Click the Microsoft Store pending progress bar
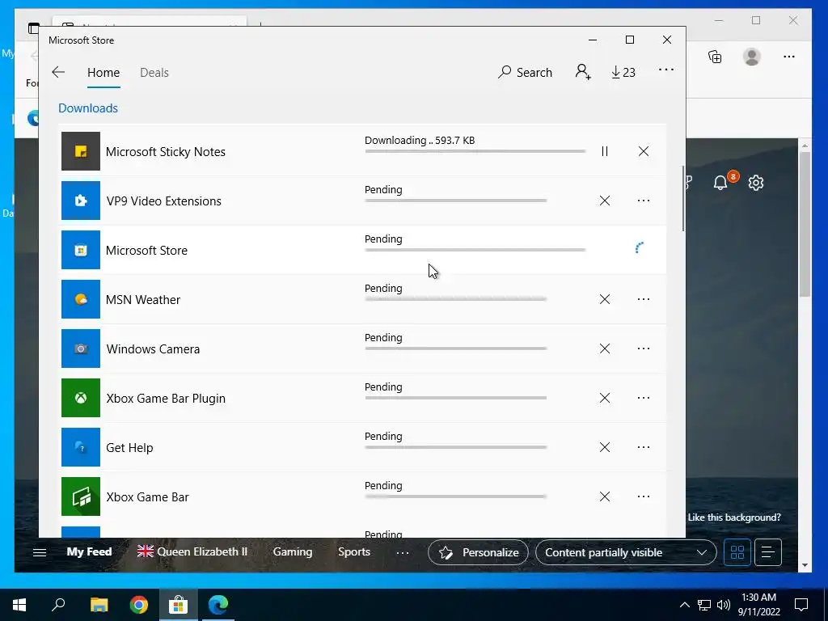 pyautogui.click(x=475, y=250)
